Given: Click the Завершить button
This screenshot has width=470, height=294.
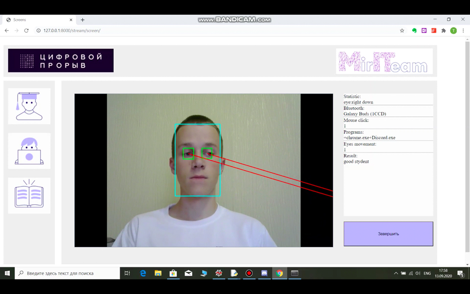Looking at the screenshot, I should pos(388,234).
